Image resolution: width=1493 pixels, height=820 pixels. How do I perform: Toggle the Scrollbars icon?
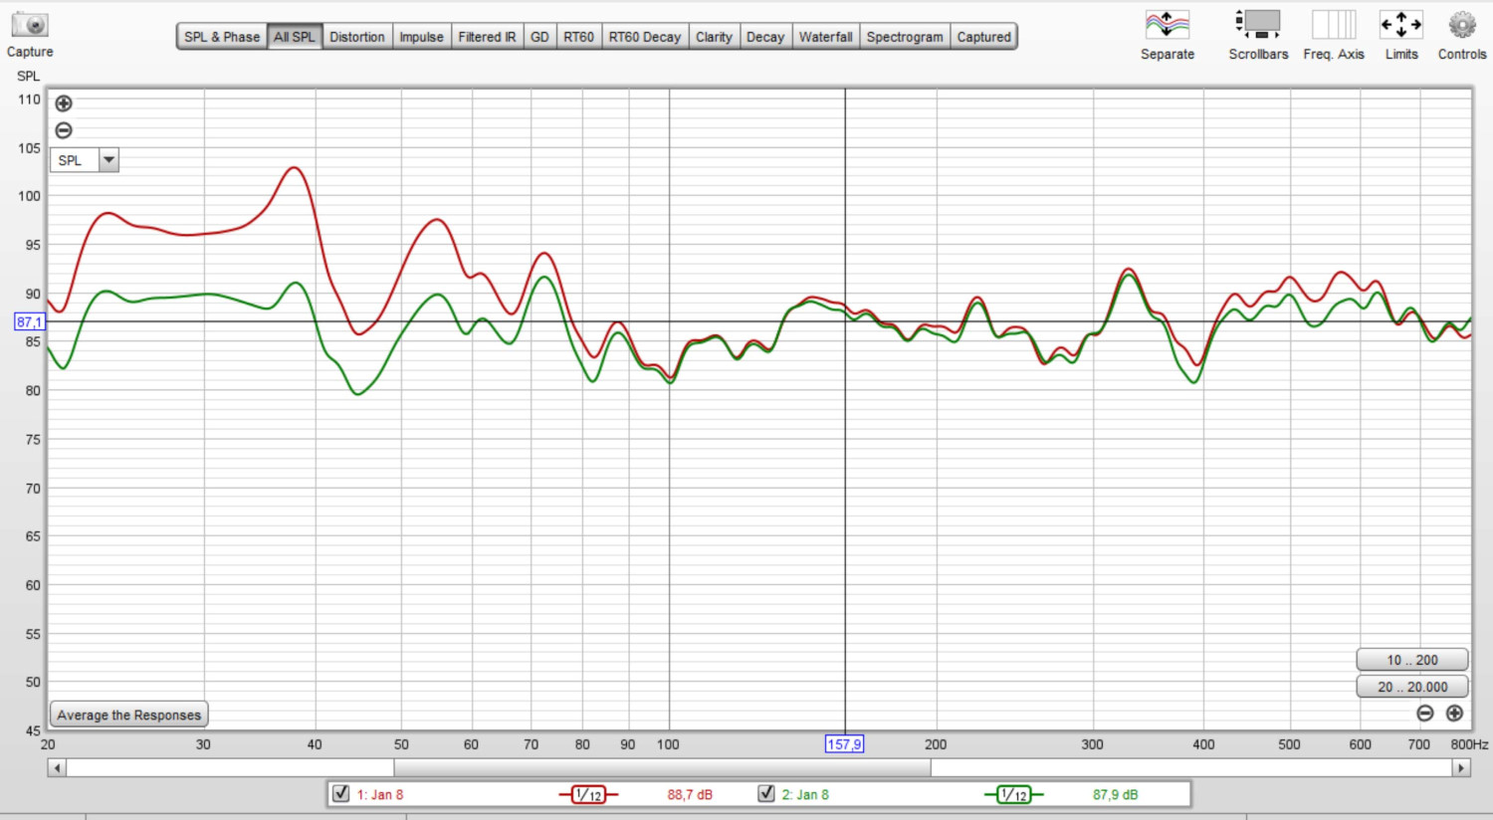click(x=1258, y=25)
